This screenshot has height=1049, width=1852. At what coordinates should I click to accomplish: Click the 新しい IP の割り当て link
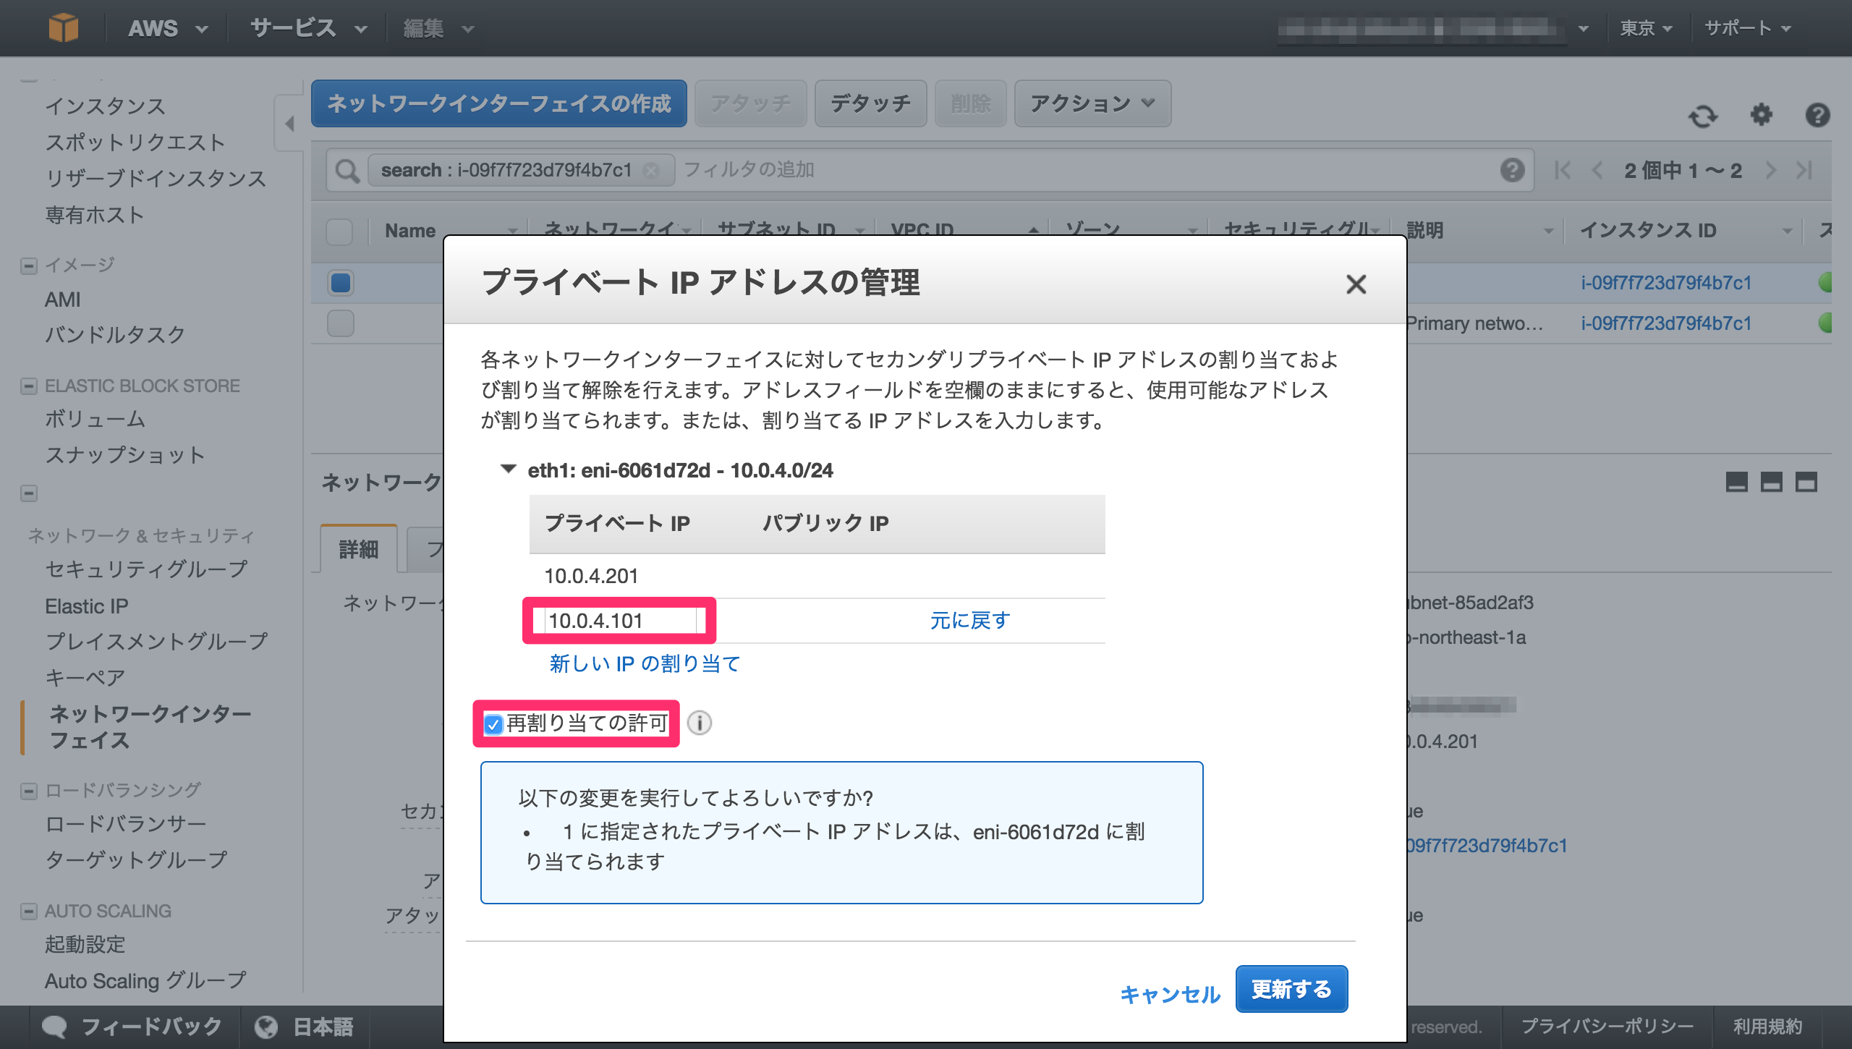[645, 663]
